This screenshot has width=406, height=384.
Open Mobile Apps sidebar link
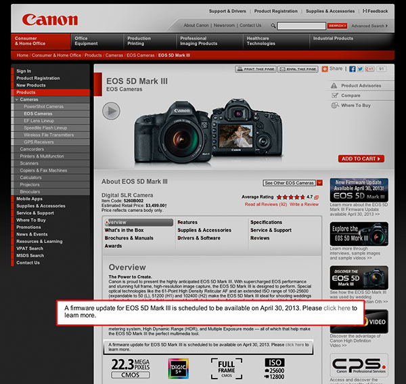tap(29, 198)
